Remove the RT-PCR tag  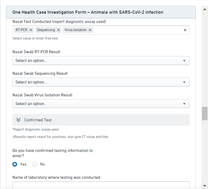(31, 30)
